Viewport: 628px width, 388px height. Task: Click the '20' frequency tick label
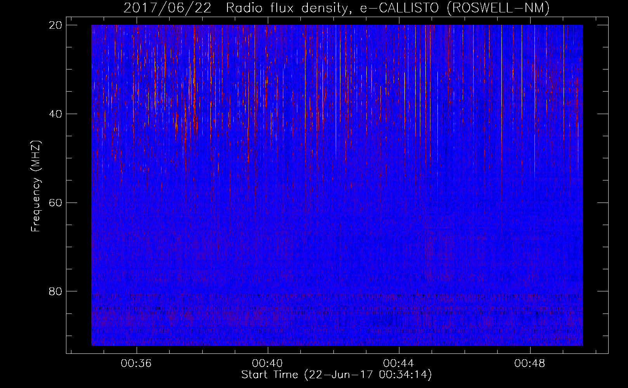tap(56, 25)
